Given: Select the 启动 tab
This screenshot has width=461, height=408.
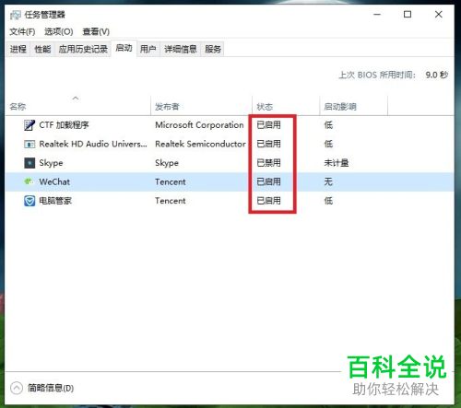Looking at the screenshot, I should (x=124, y=48).
